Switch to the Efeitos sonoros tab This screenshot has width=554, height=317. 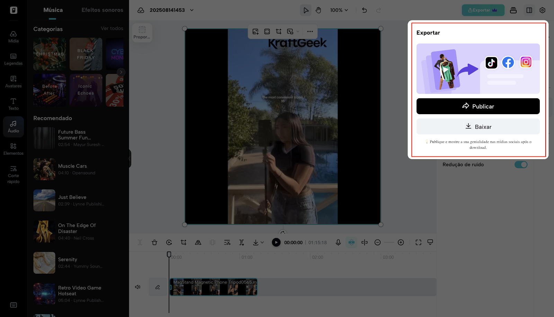pyautogui.click(x=102, y=10)
